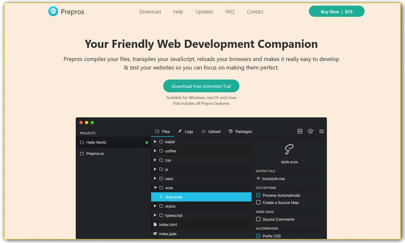405x243 pixels.
Task: Switch to the Logs tab
Action: (185, 131)
